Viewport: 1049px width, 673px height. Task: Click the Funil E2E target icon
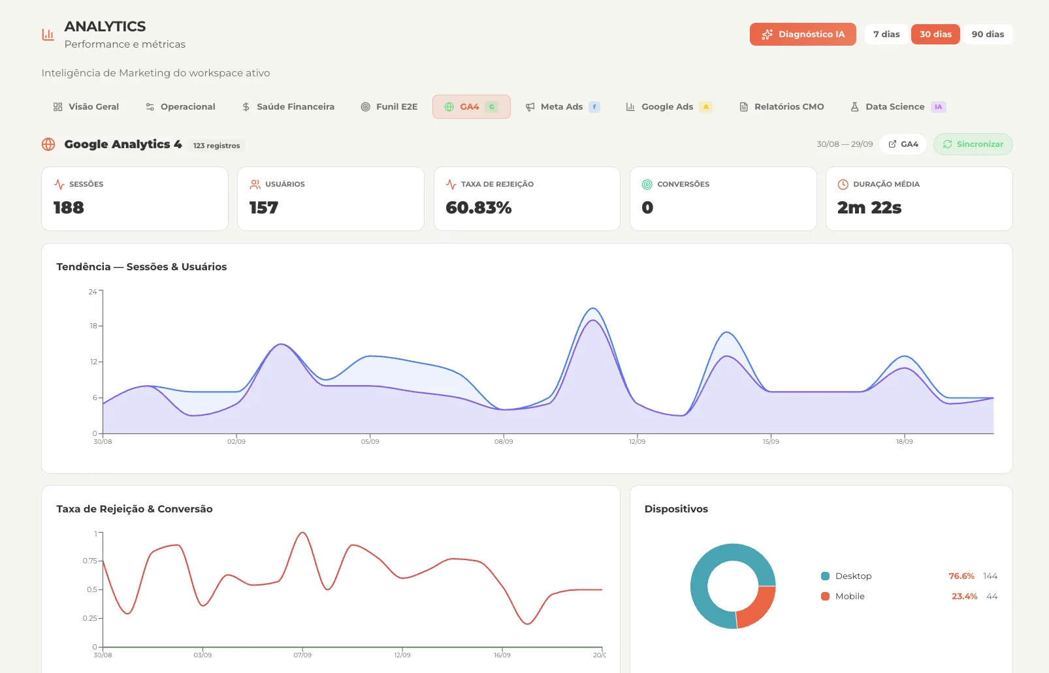[x=366, y=107]
